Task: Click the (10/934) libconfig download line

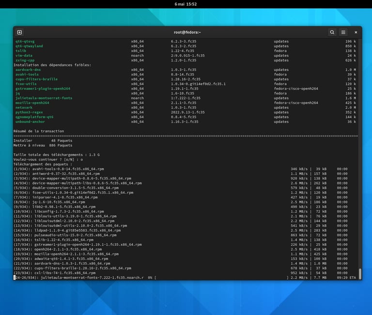Action: point(180,211)
